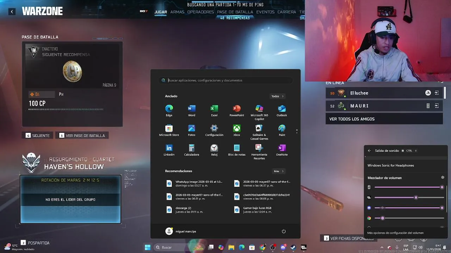
Task: Switch to EVENTOS tab
Action: coord(265,12)
